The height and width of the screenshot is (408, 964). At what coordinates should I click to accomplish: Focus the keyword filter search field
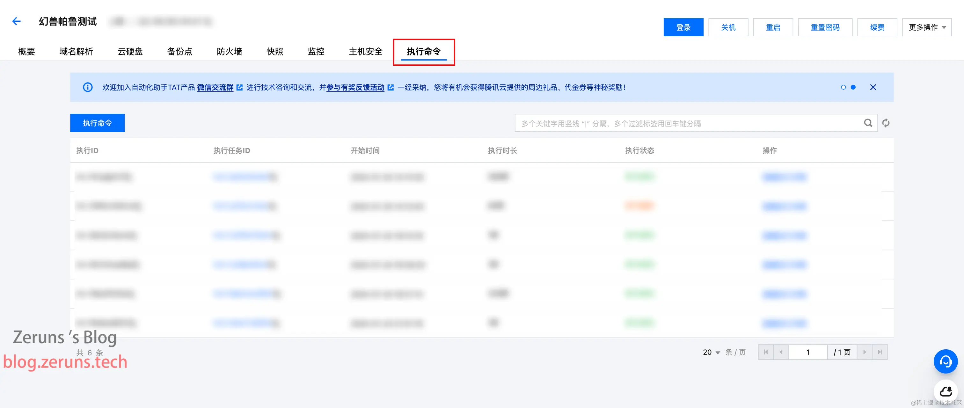(689, 123)
